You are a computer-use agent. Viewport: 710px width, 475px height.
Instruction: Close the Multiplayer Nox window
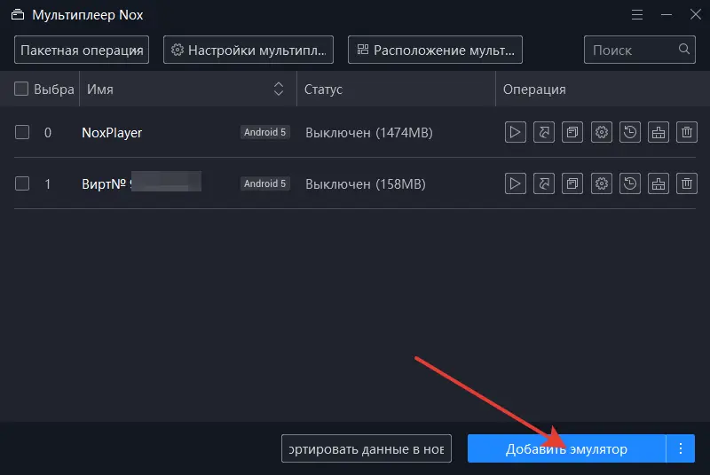click(696, 14)
